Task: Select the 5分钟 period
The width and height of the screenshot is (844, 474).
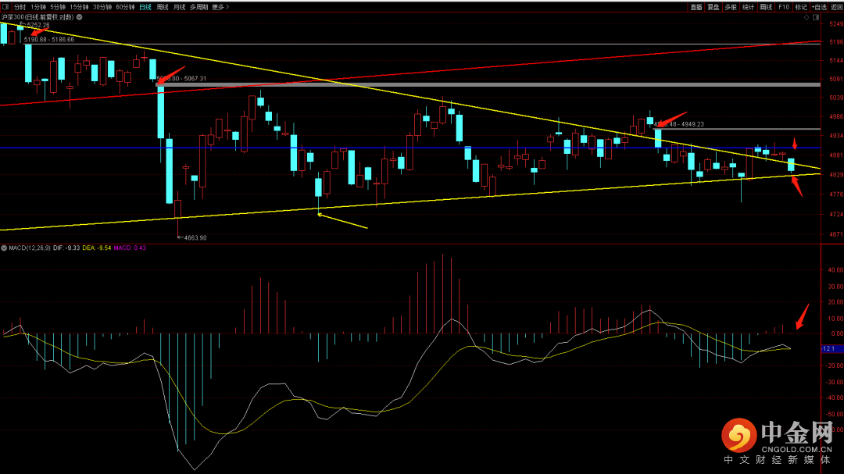Action: (x=58, y=7)
